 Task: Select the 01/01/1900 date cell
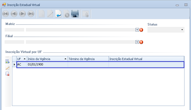tap(47, 64)
